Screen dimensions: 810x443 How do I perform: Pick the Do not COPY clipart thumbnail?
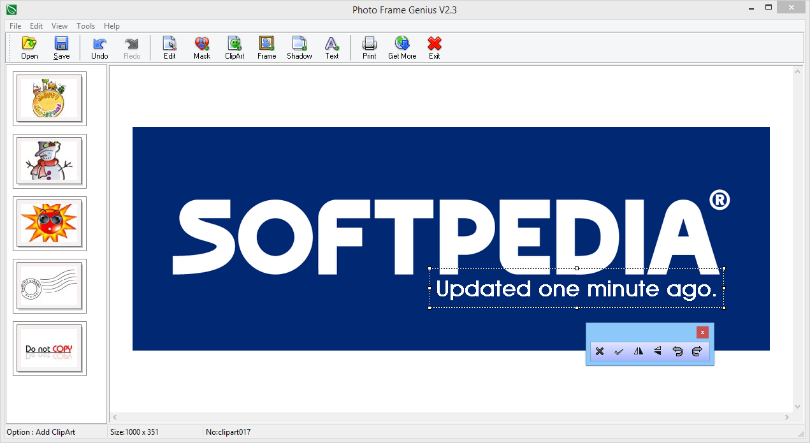coord(50,349)
